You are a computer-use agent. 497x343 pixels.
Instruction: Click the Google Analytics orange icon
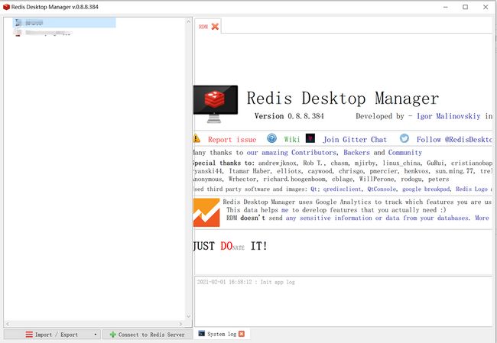206,212
